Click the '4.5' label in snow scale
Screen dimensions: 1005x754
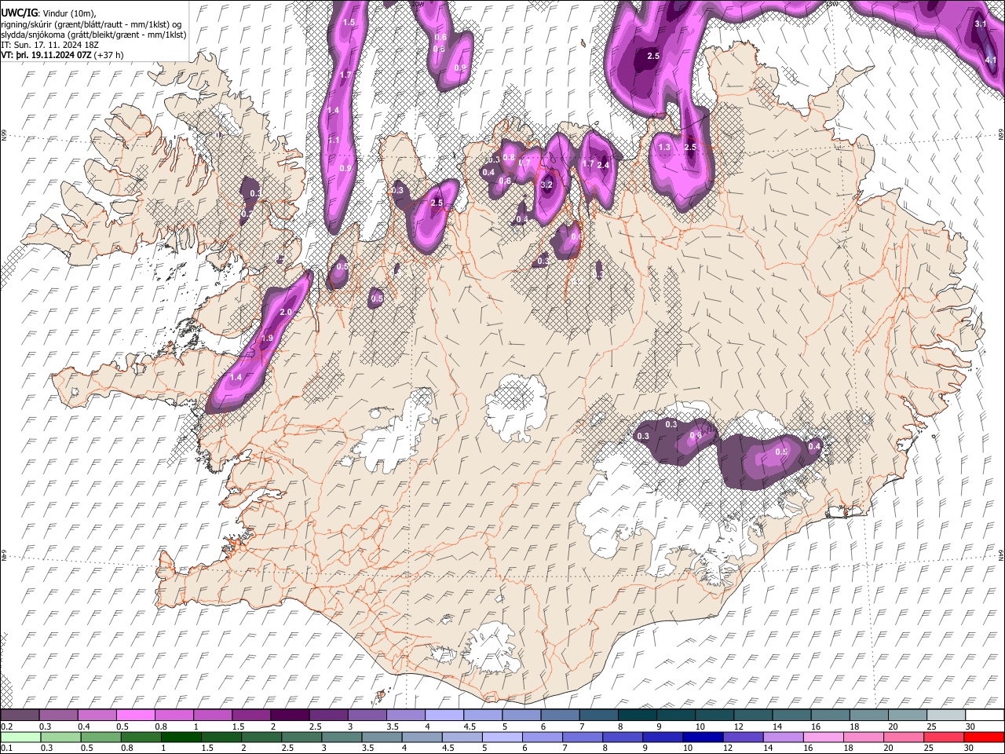click(470, 727)
